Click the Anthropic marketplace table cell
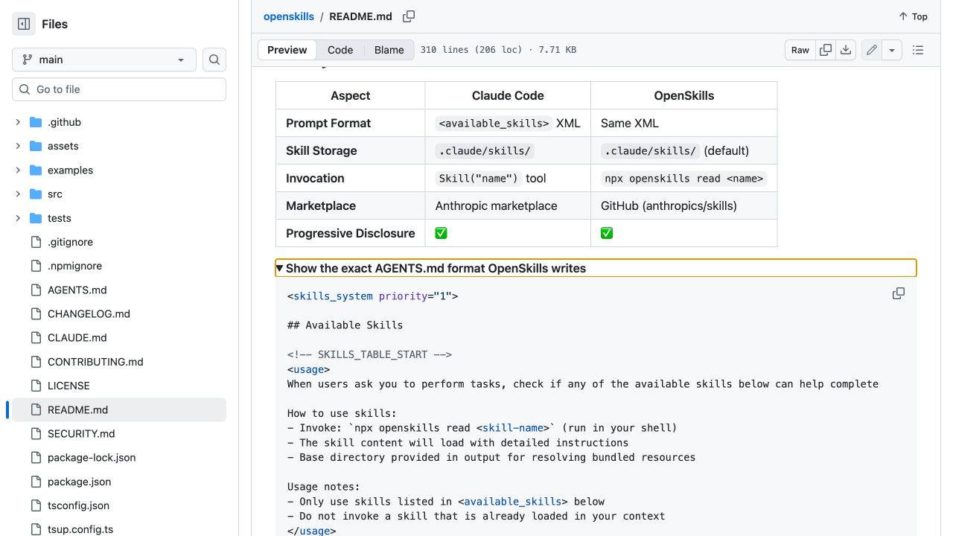The height and width of the screenshot is (536, 953). 508,205
